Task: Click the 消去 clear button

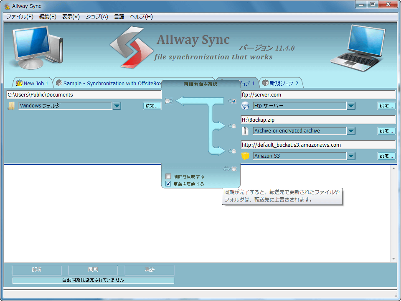Action: (x=150, y=270)
